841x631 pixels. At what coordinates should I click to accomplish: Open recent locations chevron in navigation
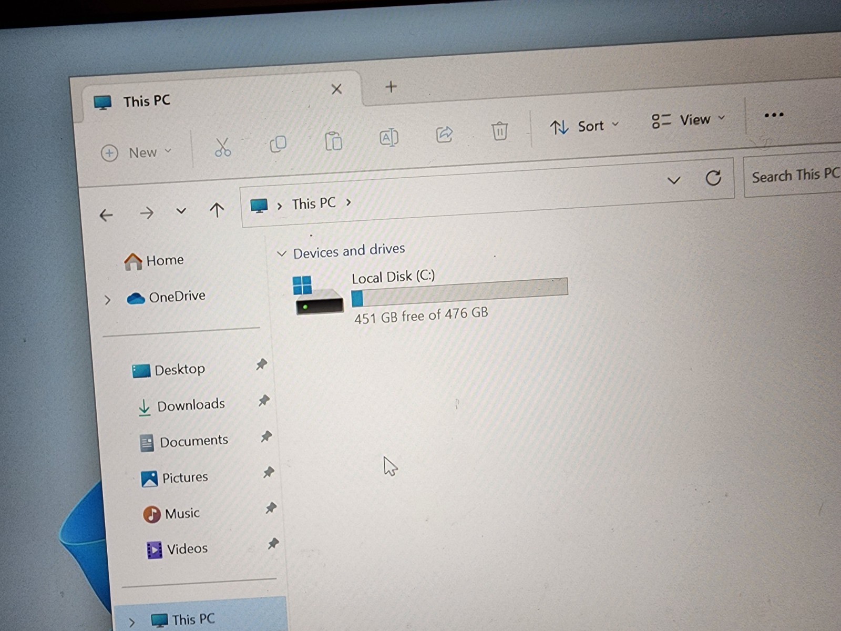pyautogui.click(x=181, y=211)
